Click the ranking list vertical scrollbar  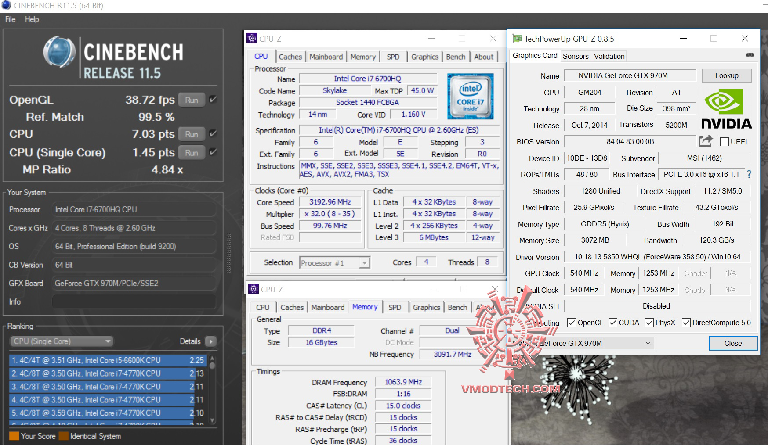point(212,389)
